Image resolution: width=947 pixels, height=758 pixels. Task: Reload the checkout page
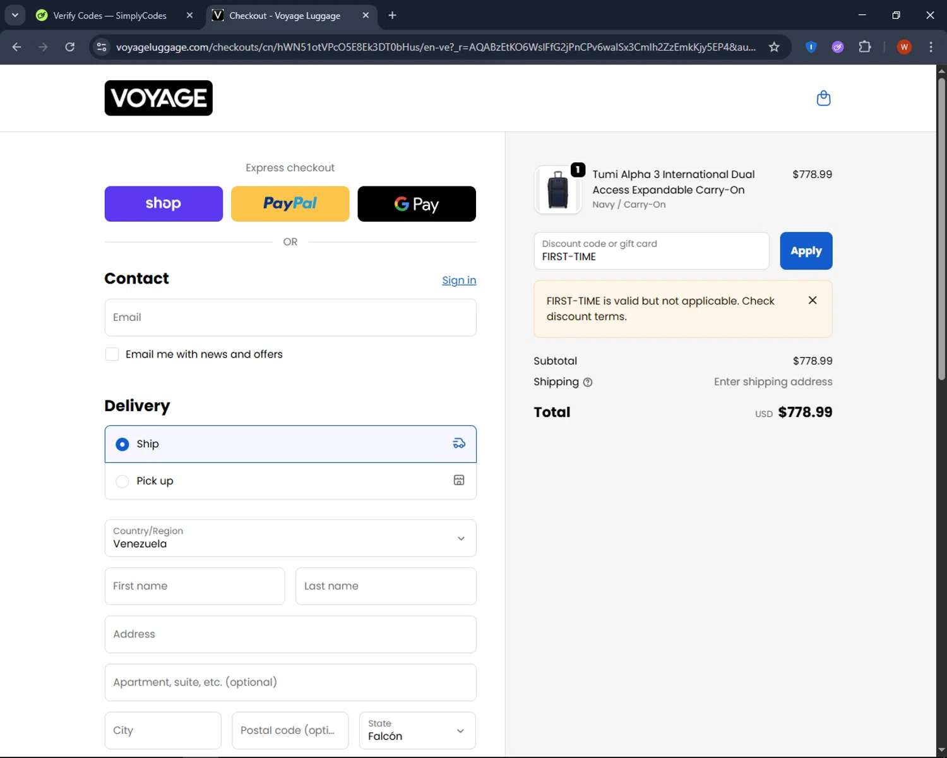69,47
